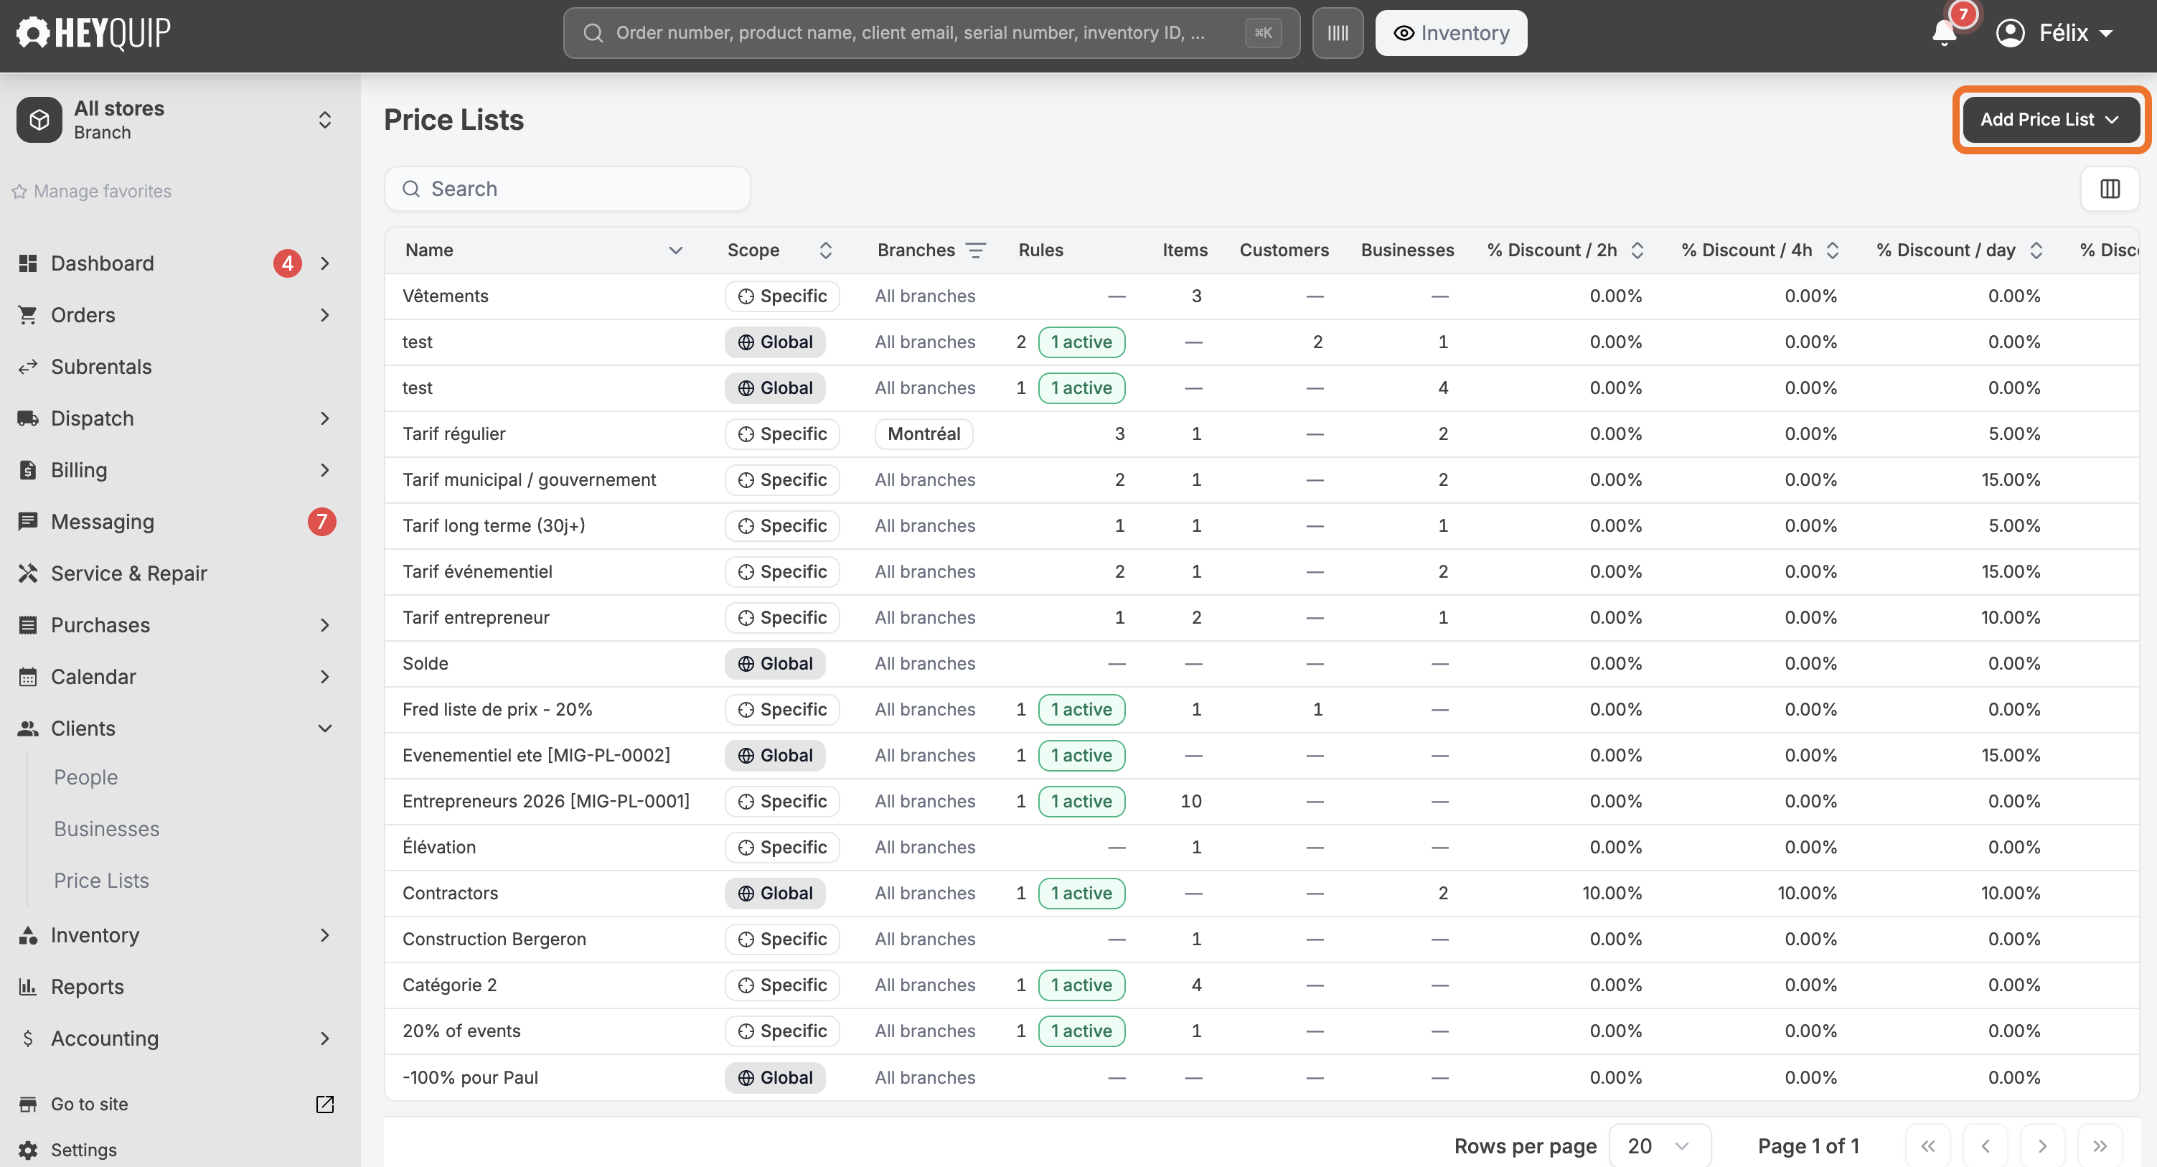The height and width of the screenshot is (1167, 2157).
Task: Click the Reports chart icon
Action: point(28,986)
